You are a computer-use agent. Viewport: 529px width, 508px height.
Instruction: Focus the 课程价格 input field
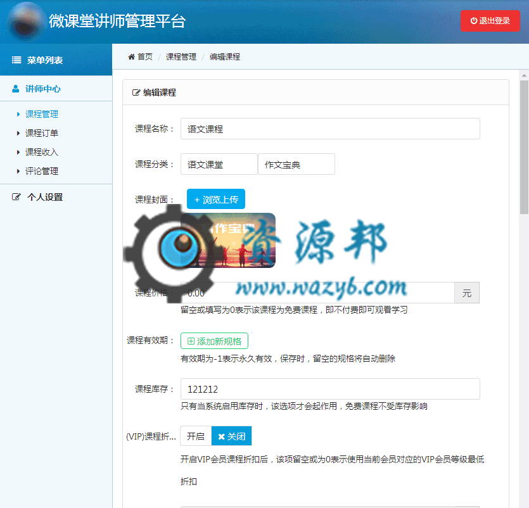click(317, 293)
